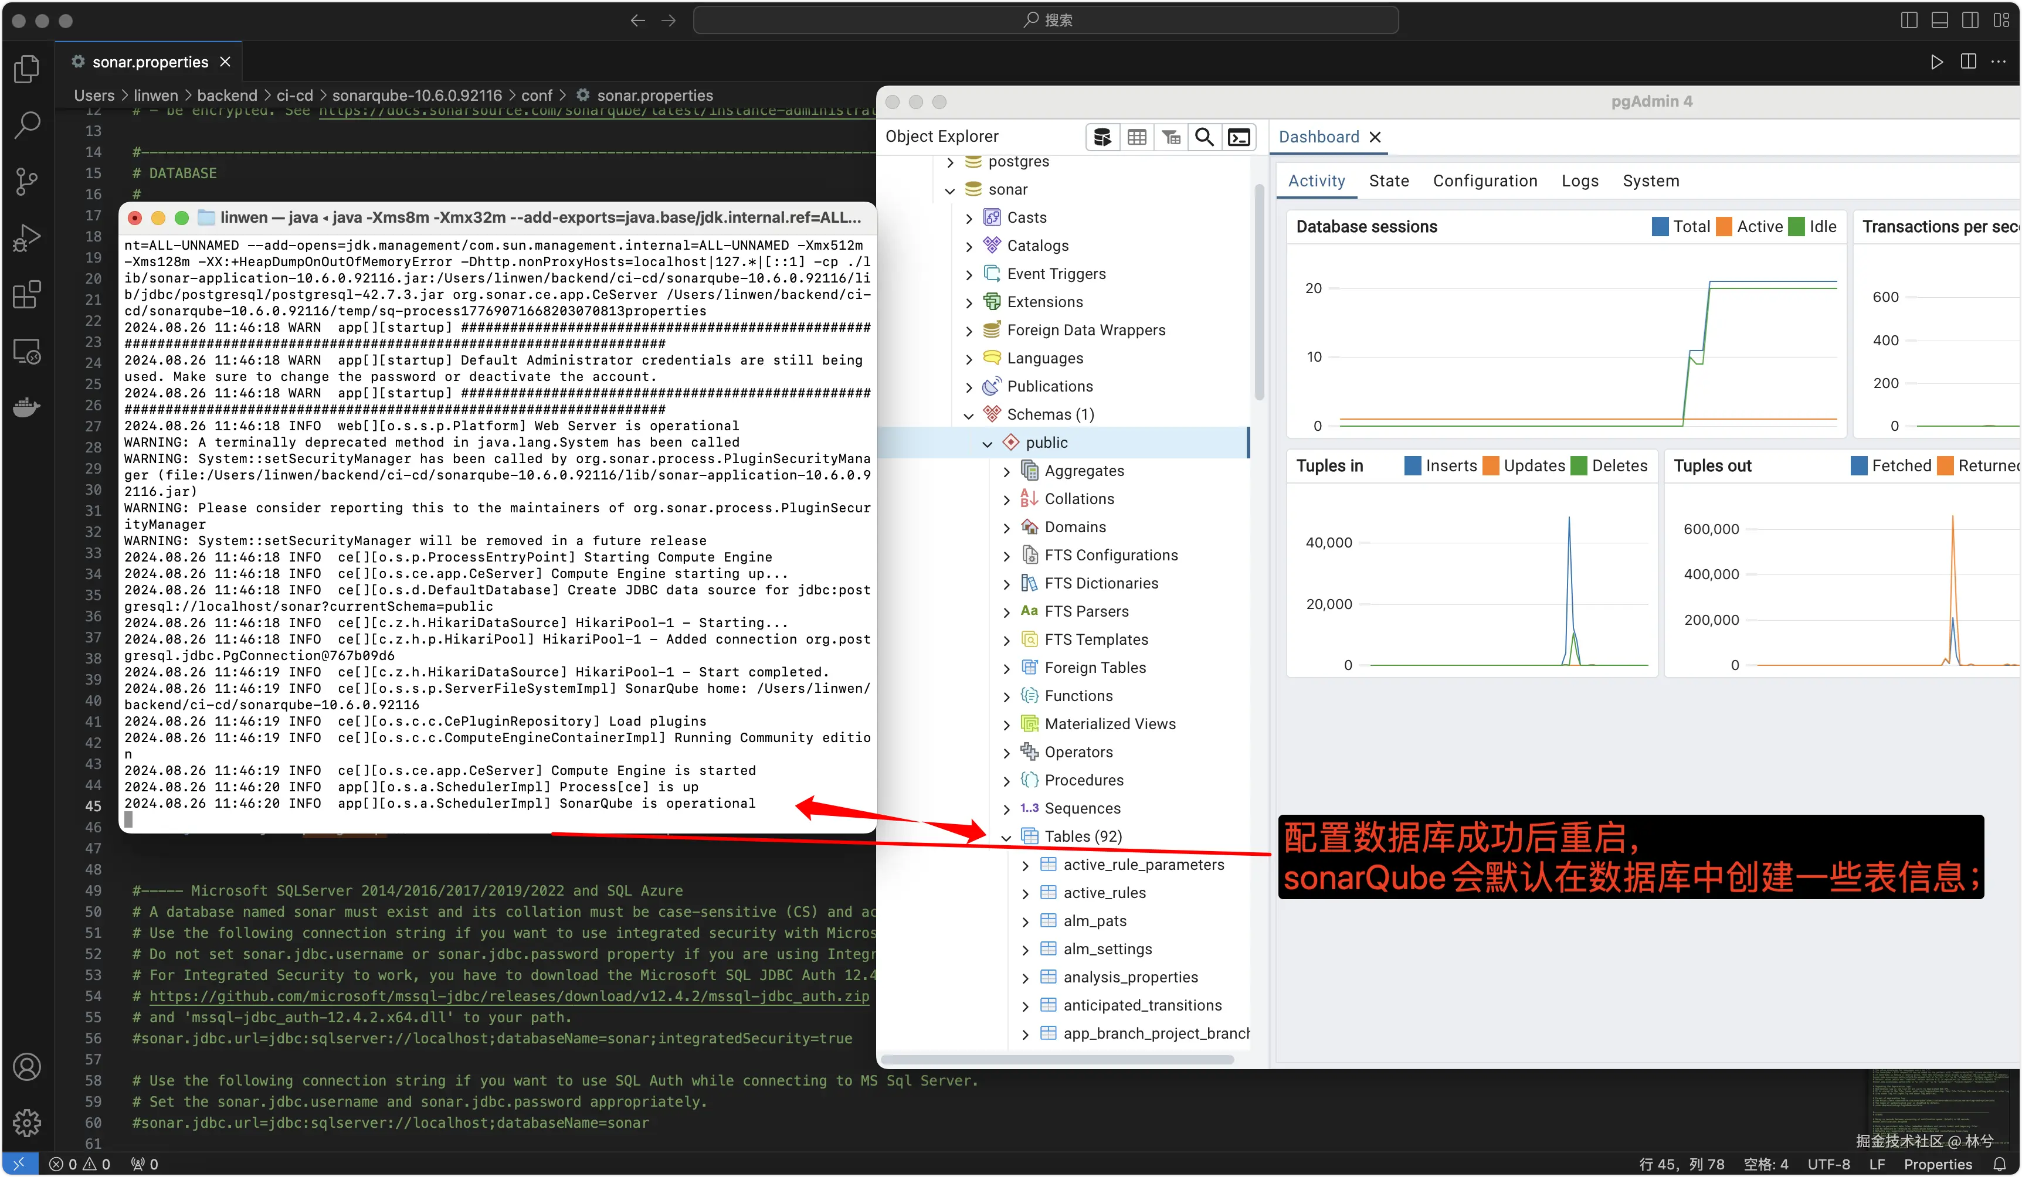The width and height of the screenshot is (2022, 1177).
Task: Open pgAdmin PSQL tool icon
Action: [x=1239, y=137]
